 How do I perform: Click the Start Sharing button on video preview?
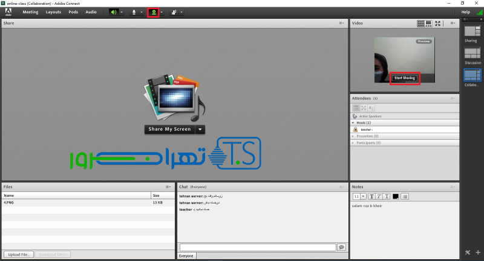point(405,78)
